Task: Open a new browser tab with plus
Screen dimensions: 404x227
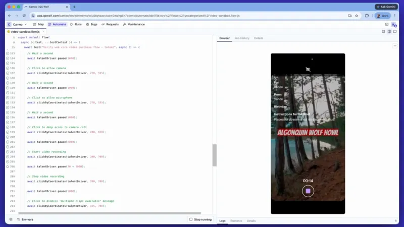Action: [x=74, y=7]
